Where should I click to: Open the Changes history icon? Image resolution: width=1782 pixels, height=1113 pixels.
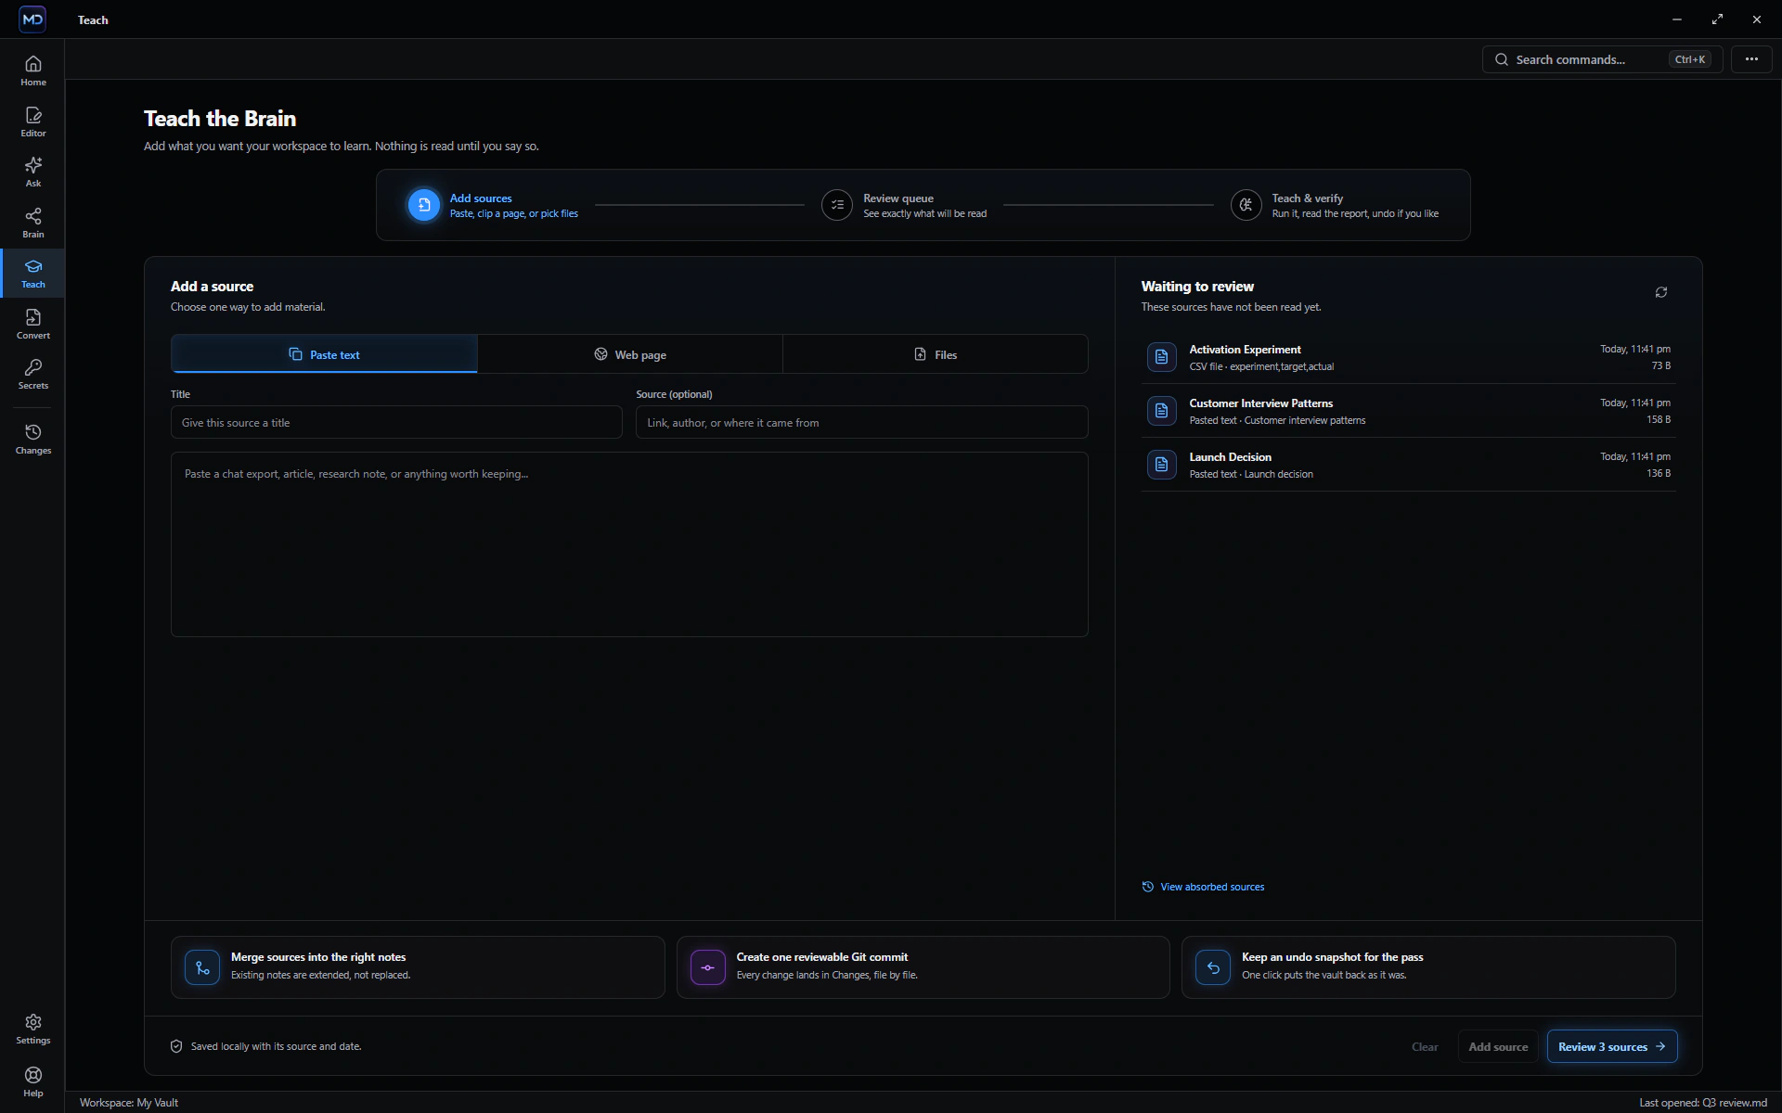pyautogui.click(x=32, y=439)
